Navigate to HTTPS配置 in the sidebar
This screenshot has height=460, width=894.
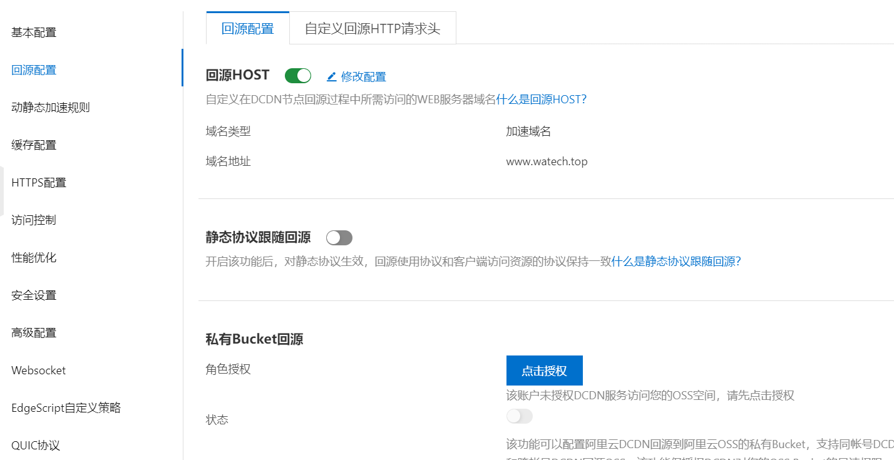pos(39,183)
